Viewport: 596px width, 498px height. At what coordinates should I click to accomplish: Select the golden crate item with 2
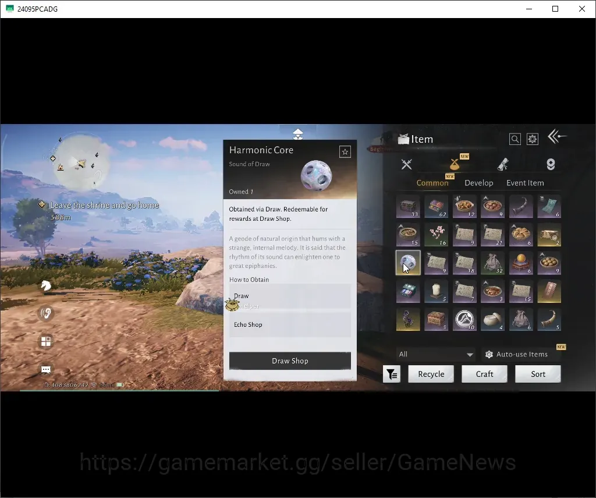tap(549, 235)
